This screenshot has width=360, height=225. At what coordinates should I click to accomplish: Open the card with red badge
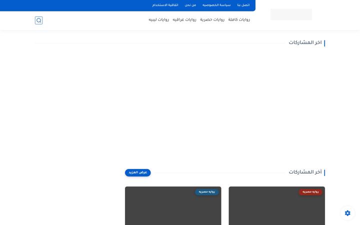click(x=276, y=205)
